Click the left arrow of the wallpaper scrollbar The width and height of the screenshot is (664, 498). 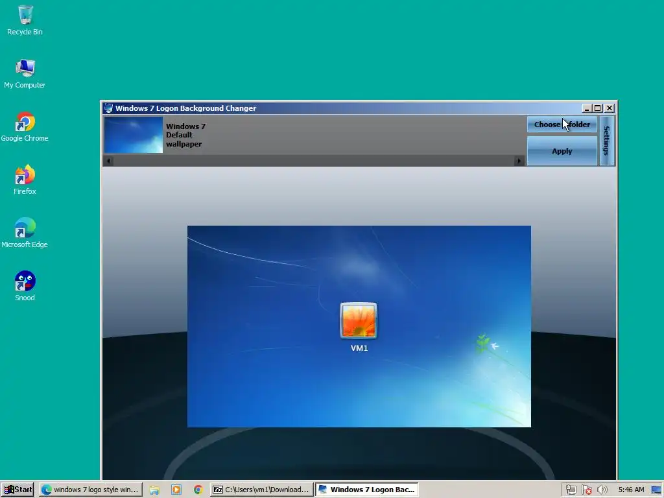109,161
